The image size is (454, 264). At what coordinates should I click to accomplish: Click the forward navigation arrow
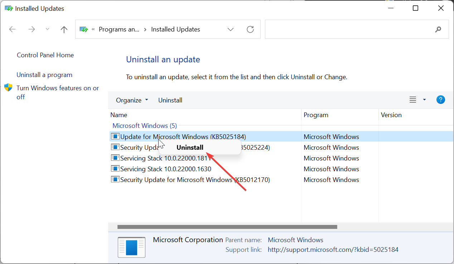click(x=32, y=29)
